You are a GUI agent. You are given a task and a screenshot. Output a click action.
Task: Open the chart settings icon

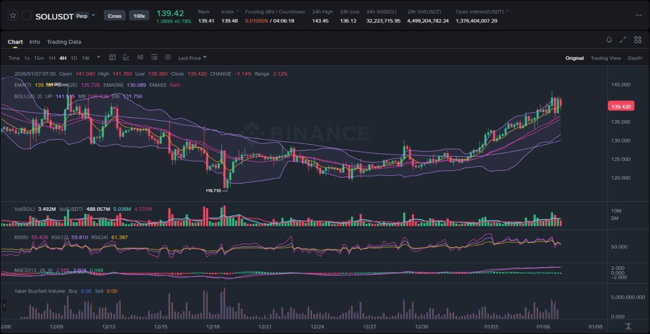[154, 58]
